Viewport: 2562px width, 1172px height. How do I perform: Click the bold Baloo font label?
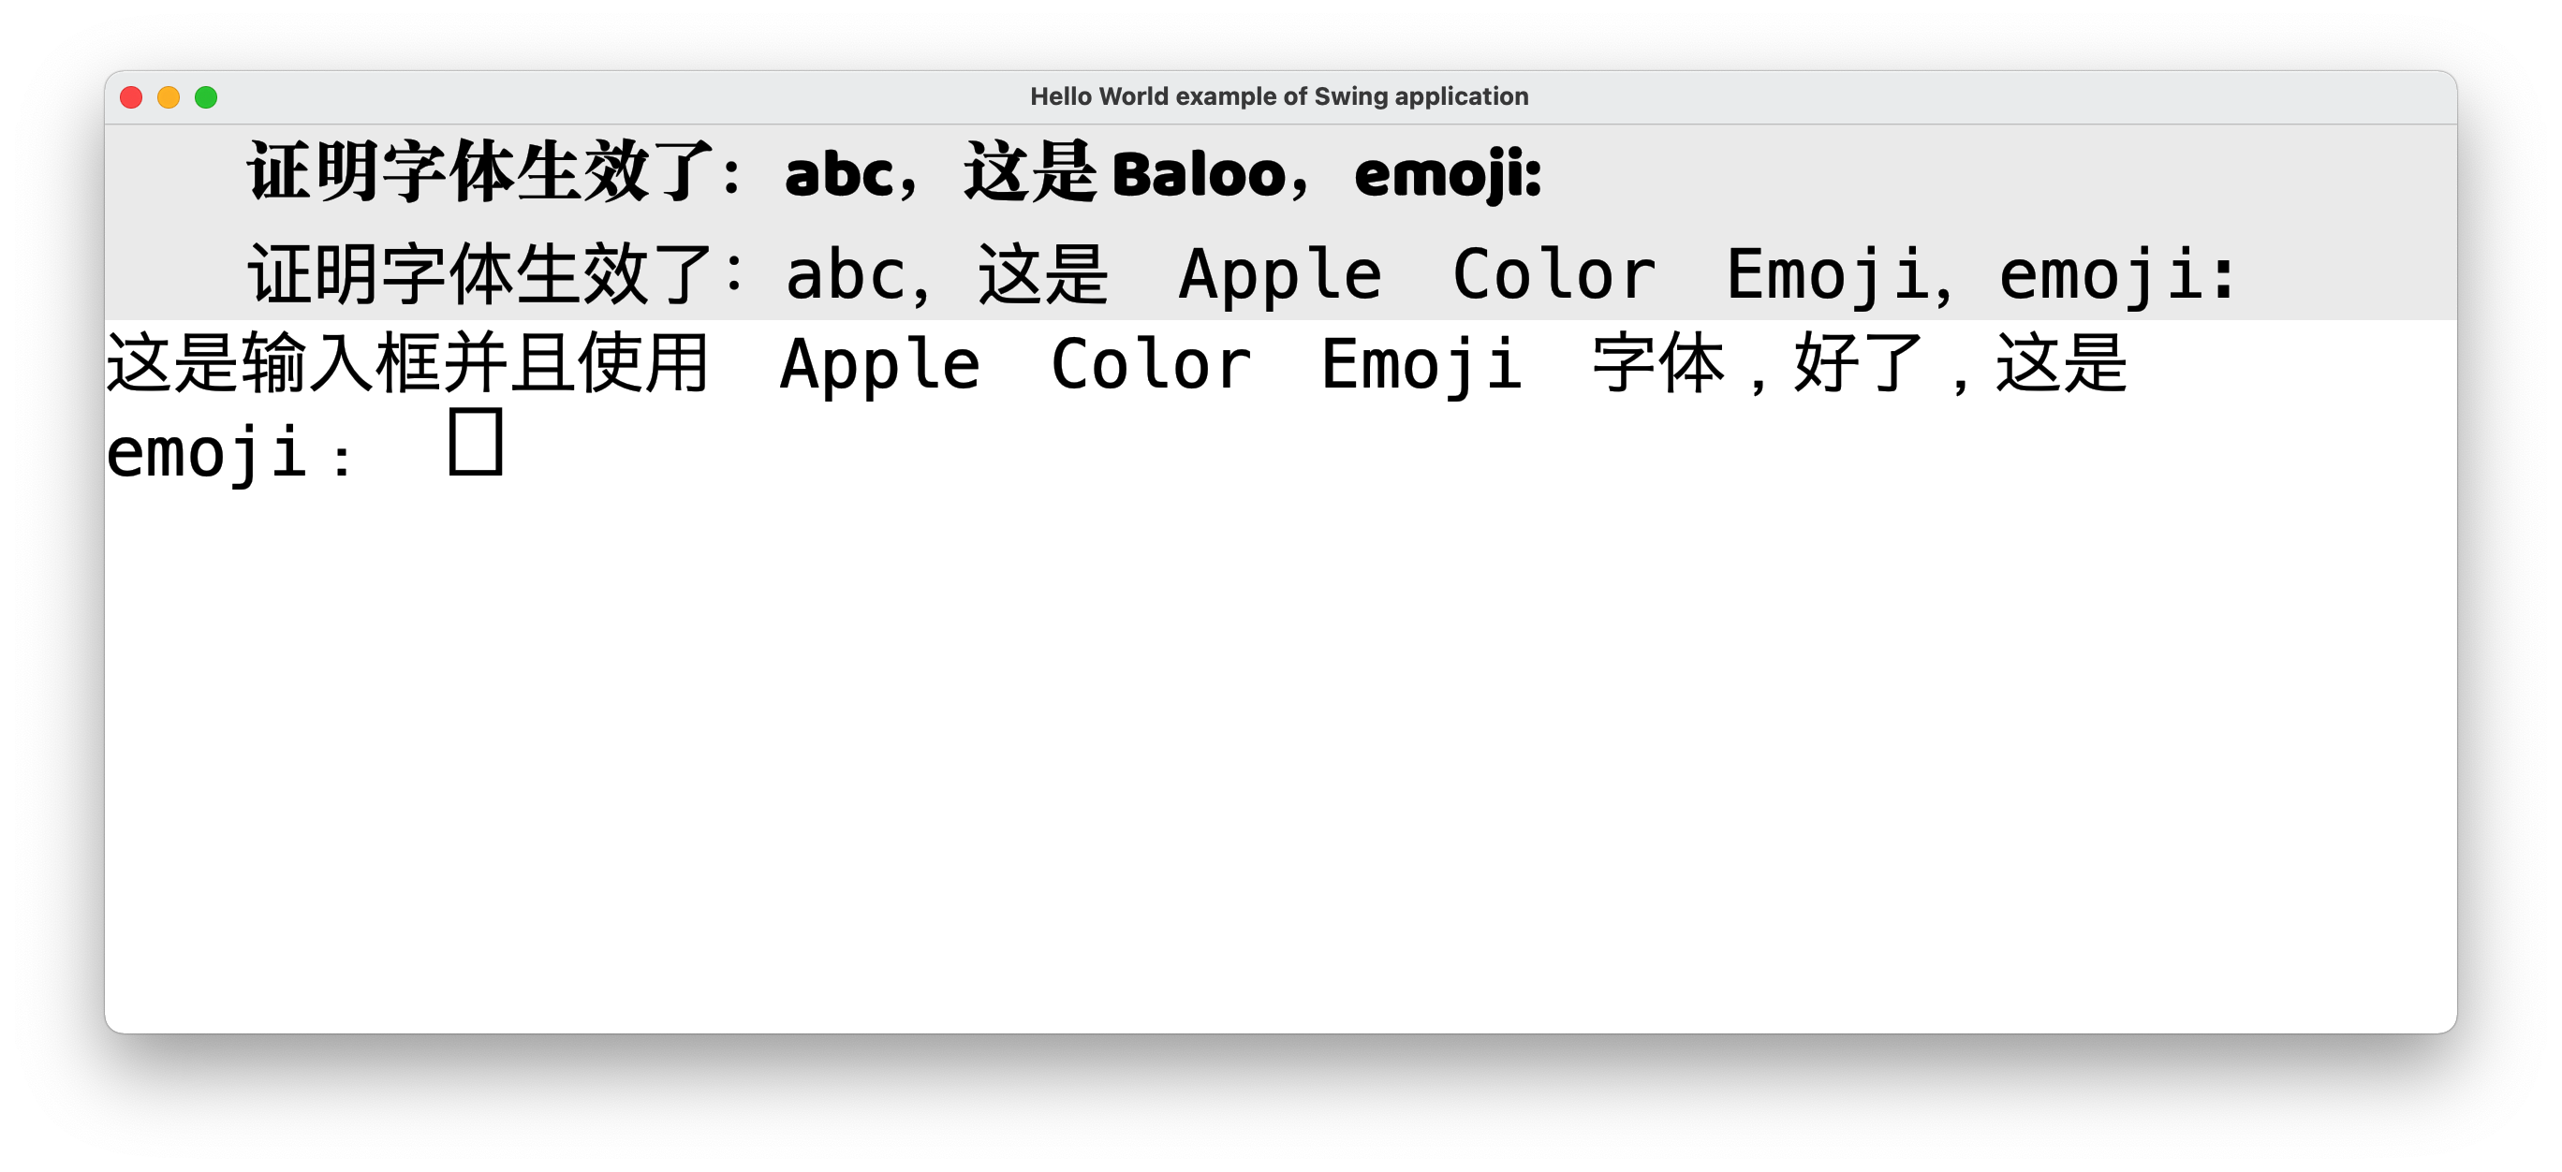(x=894, y=172)
